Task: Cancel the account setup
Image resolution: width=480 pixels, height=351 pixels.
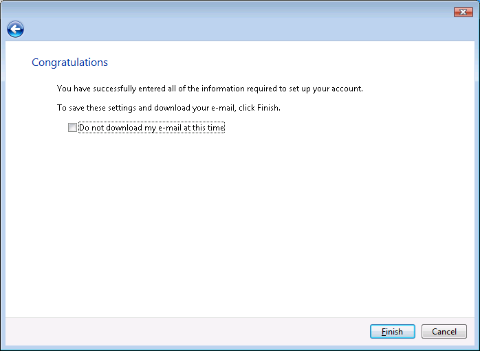Action: tap(444, 332)
